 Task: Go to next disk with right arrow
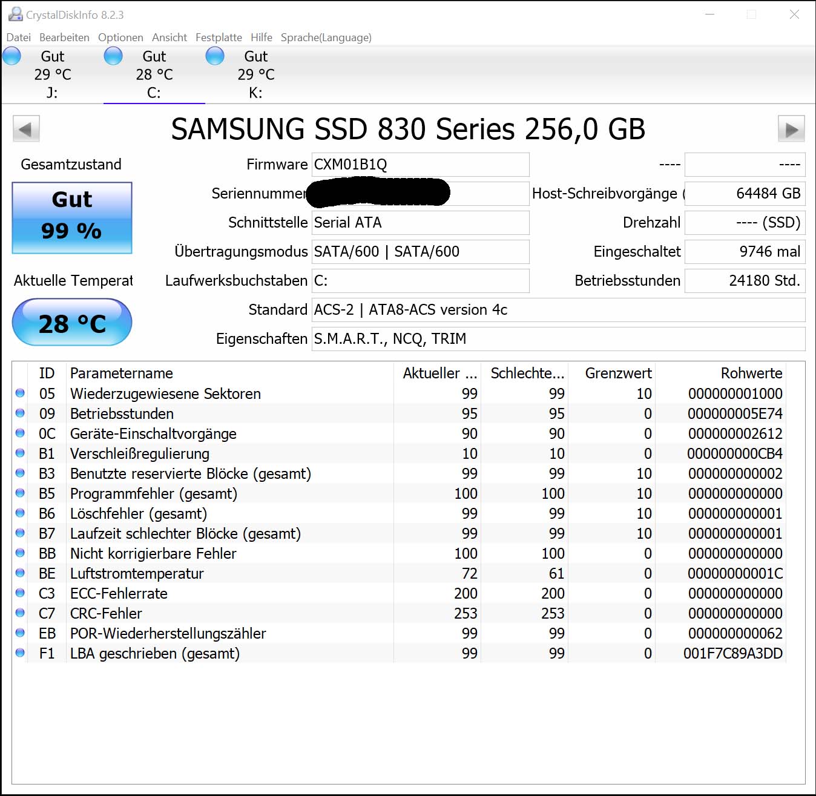click(791, 129)
